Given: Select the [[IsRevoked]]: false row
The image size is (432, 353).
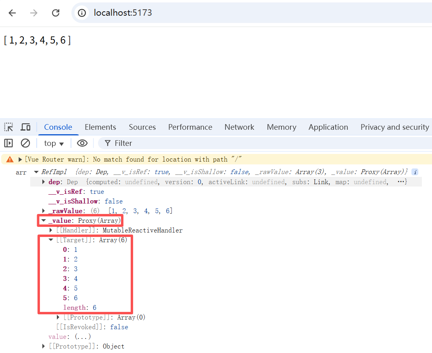Looking at the screenshot, I should (92, 327).
